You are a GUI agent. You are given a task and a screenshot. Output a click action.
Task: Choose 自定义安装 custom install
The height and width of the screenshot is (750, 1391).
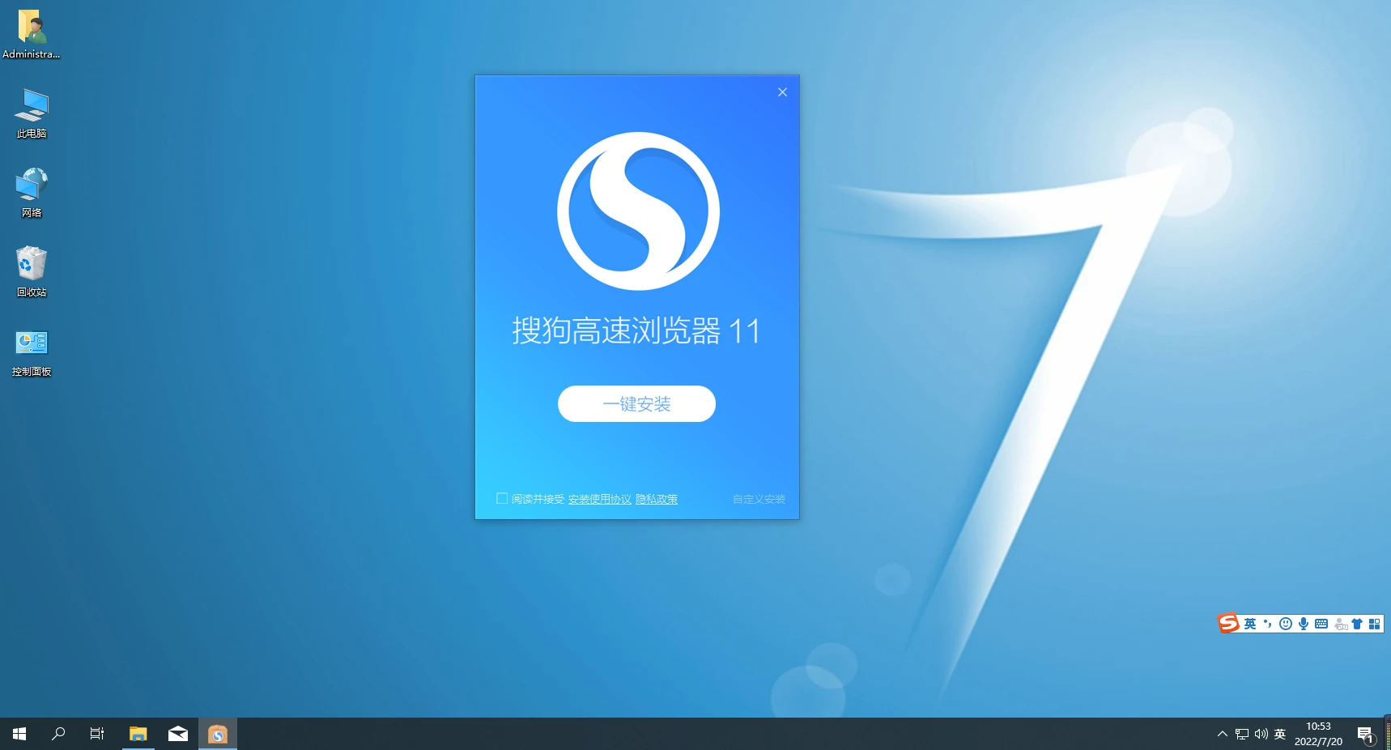(759, 499)
